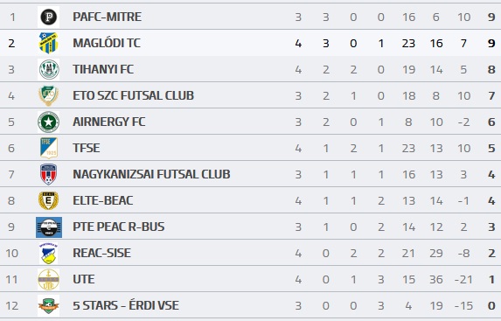Open the Nagykanizsai Futsal Club crest

point(49,174)
